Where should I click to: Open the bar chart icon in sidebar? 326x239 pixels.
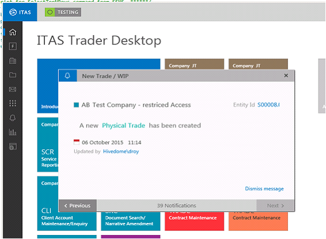pos(13,132)
